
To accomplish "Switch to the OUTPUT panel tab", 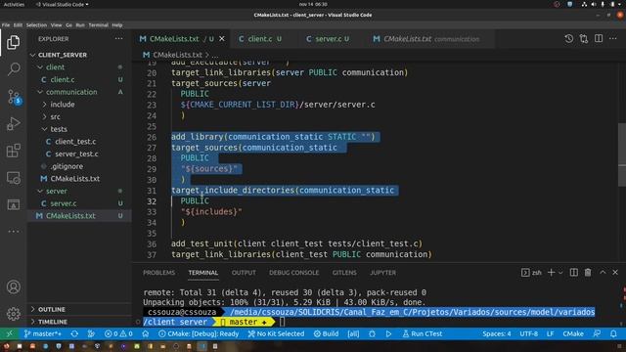I will 244,273.
